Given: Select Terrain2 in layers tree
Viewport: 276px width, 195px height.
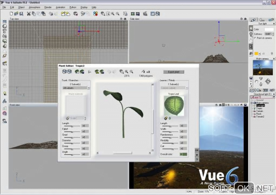Looking at the screenshot, I should coord(260,117).
